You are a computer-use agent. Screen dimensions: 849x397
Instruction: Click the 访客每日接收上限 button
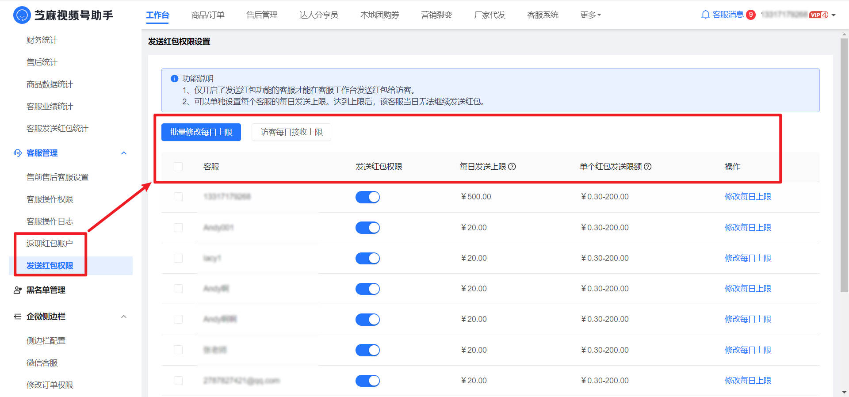[x=291, y=132]
